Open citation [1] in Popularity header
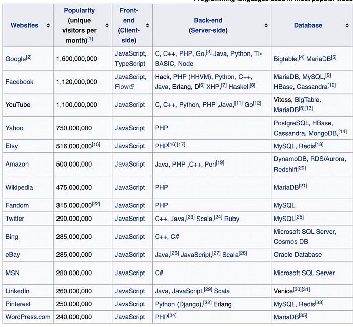Viewport: 353px width, 327px height. tap(90, 39)
